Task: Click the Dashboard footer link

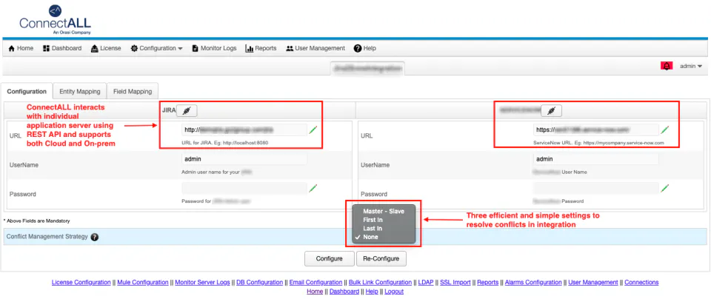Action: tap(344, 292)
